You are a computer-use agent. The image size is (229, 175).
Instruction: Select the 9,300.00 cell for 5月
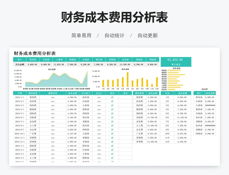coord(182,113)
